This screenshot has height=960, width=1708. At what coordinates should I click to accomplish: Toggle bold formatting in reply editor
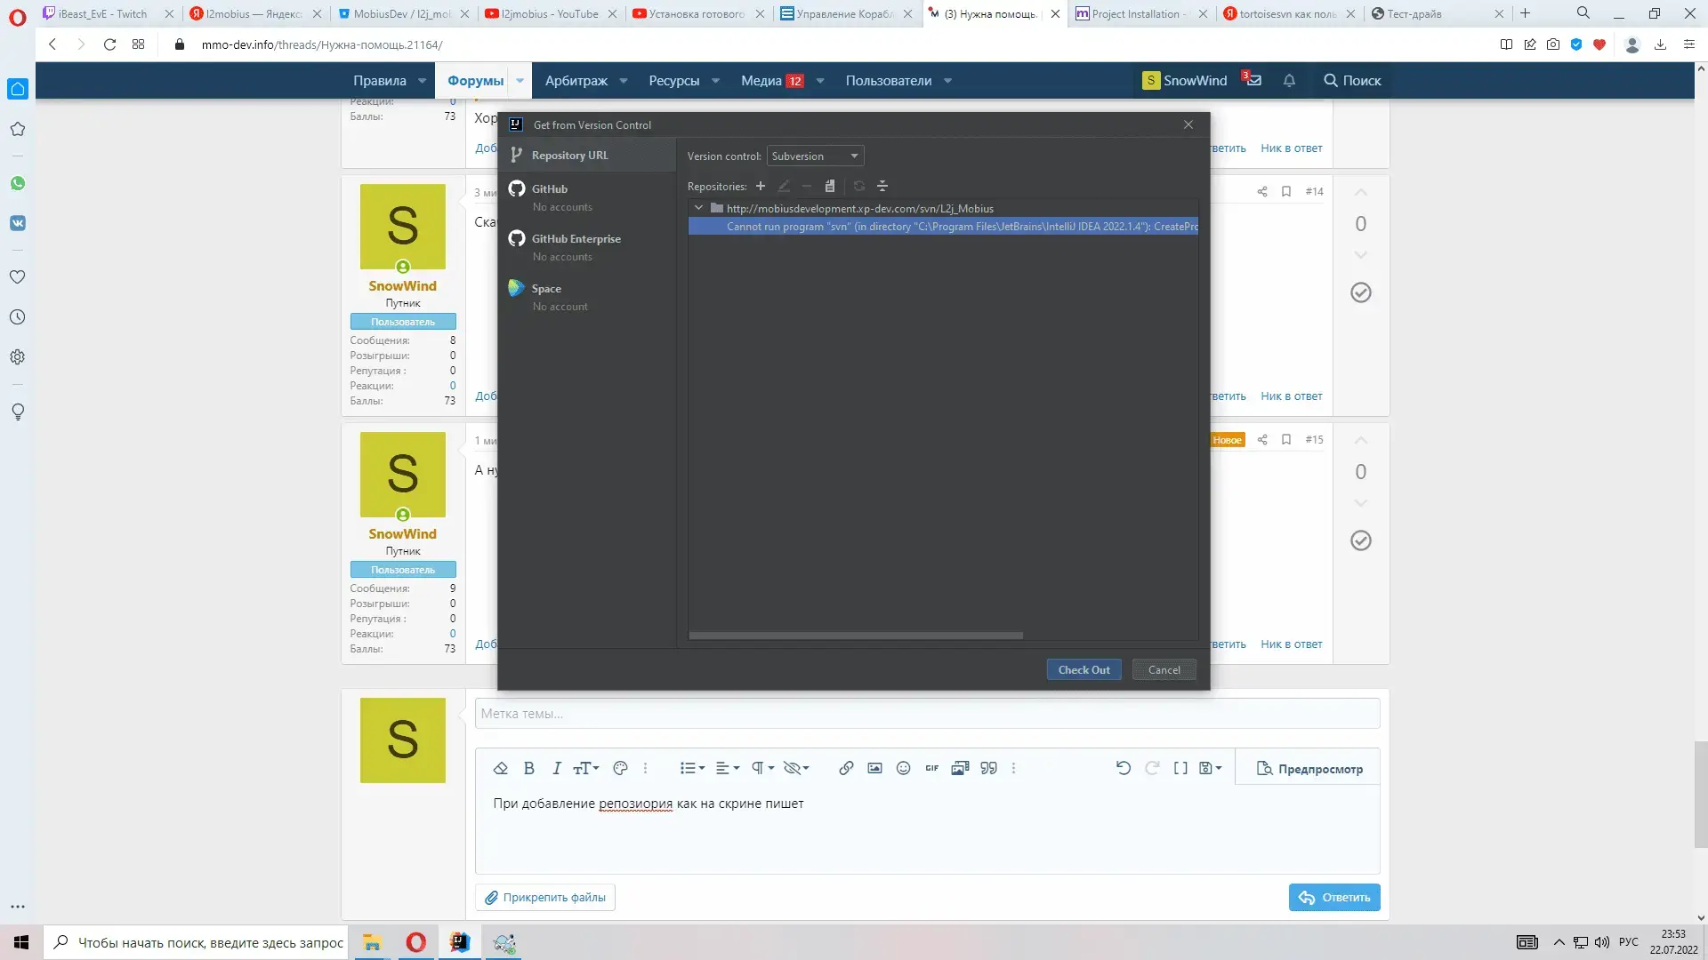click(529, 769)
